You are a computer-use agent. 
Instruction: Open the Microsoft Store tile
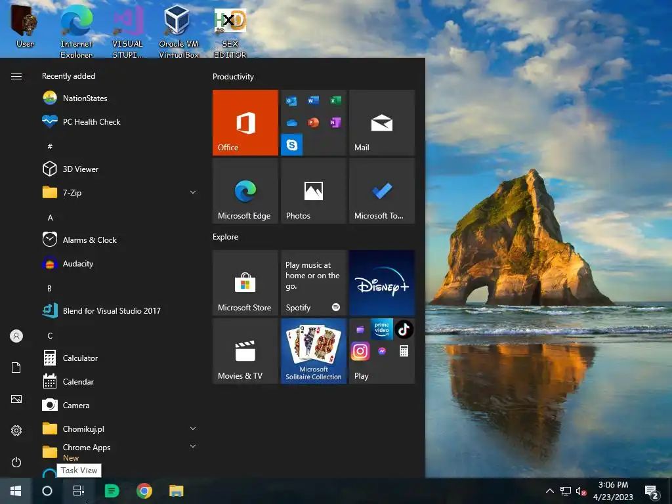tap(245, 283)
